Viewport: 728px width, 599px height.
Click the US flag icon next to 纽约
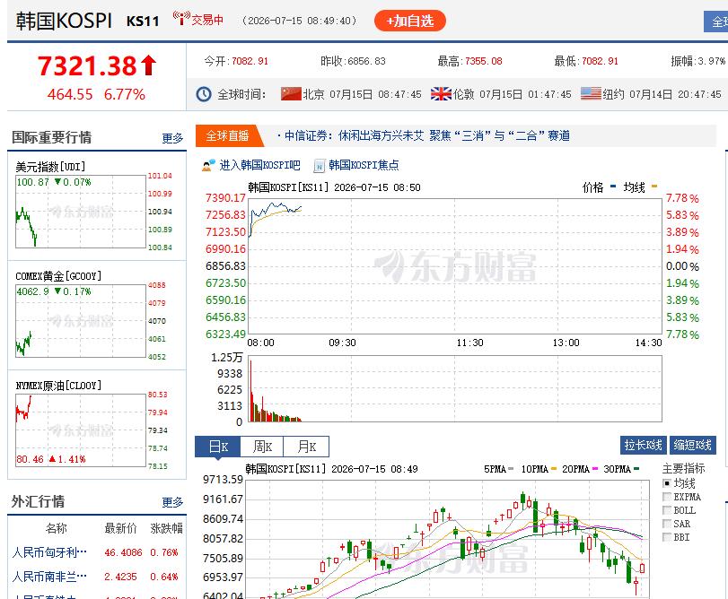tap(591, 93)
